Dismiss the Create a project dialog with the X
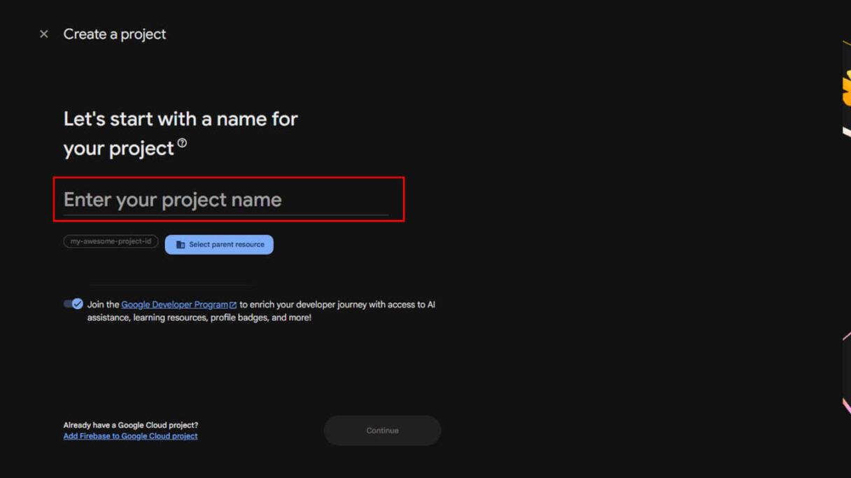This screenshot has width=851, height=478. click(x=43, y=33)
